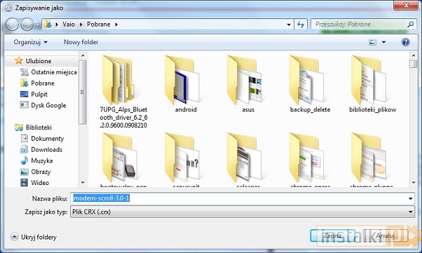Open the Nazwa pliku dropdown arrow
This screenshot has height=253, width=422.
coord(410,199)
